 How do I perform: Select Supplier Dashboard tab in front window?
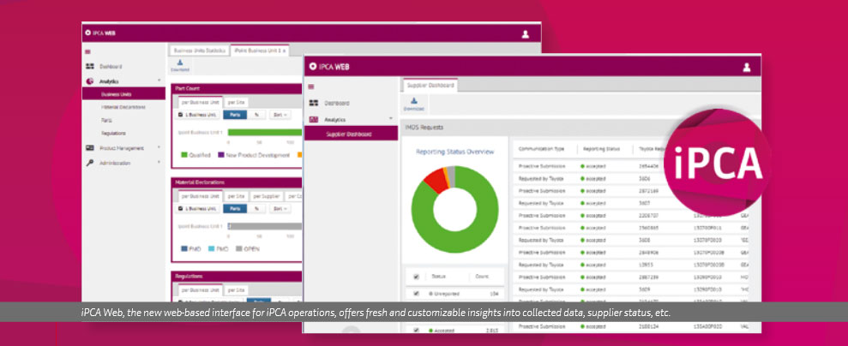click(430, 86)
